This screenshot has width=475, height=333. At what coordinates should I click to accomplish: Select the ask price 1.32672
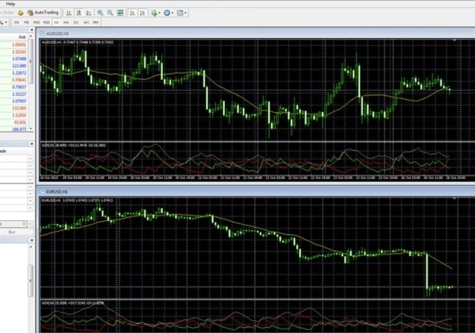(x=19, y=73)
